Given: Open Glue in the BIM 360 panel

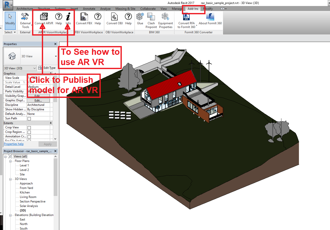Looking at the screenshot, I should (x=140, y=20).
